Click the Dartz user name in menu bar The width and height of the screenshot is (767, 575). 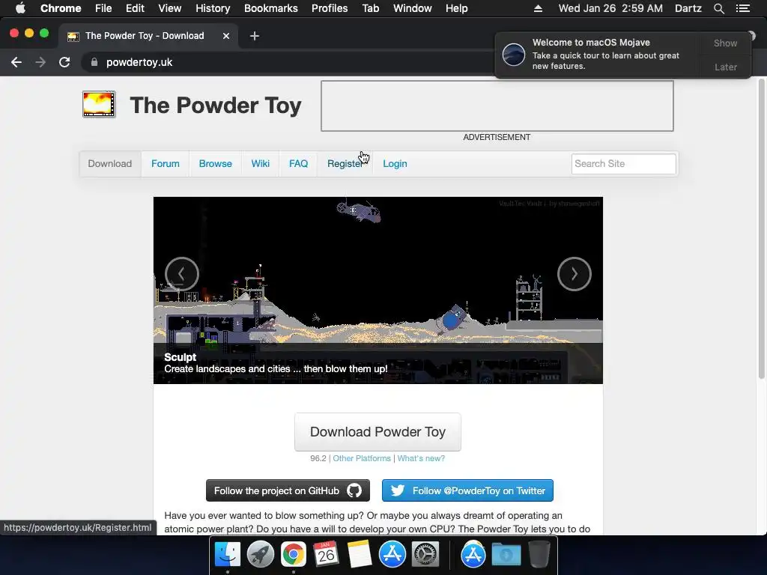688,8
